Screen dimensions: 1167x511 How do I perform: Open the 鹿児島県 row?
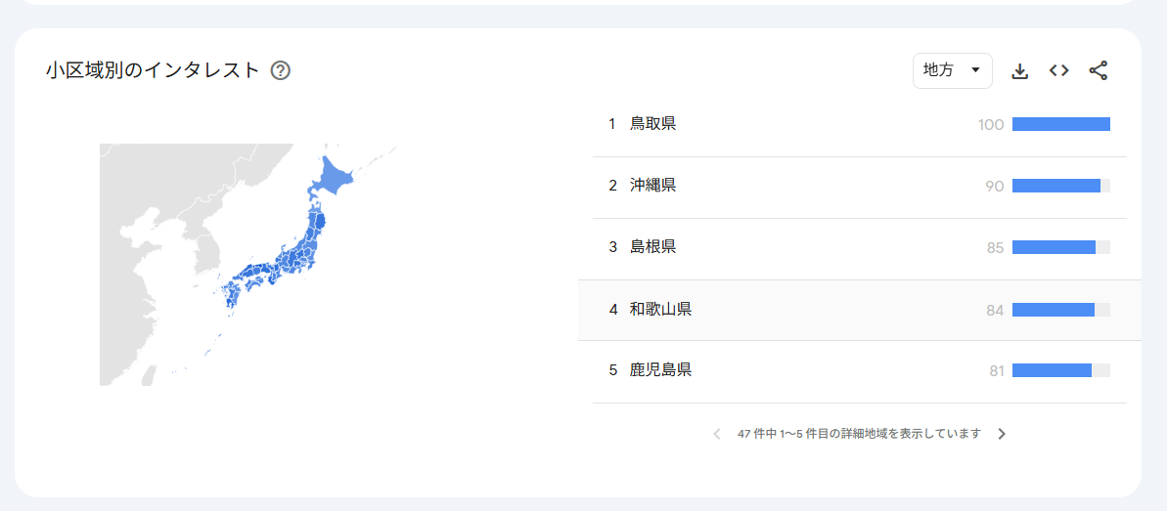pos(860,370)
